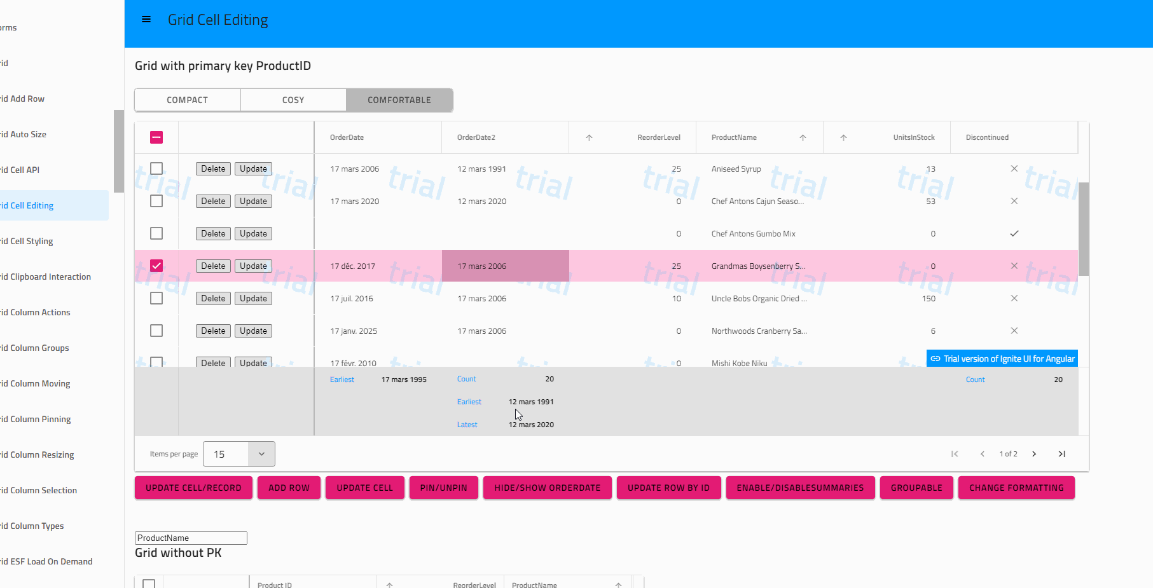Check the Northwoods Cranberry row checkbox
The width and height of the screenshot is (1153, 588).
coord(156,331)
